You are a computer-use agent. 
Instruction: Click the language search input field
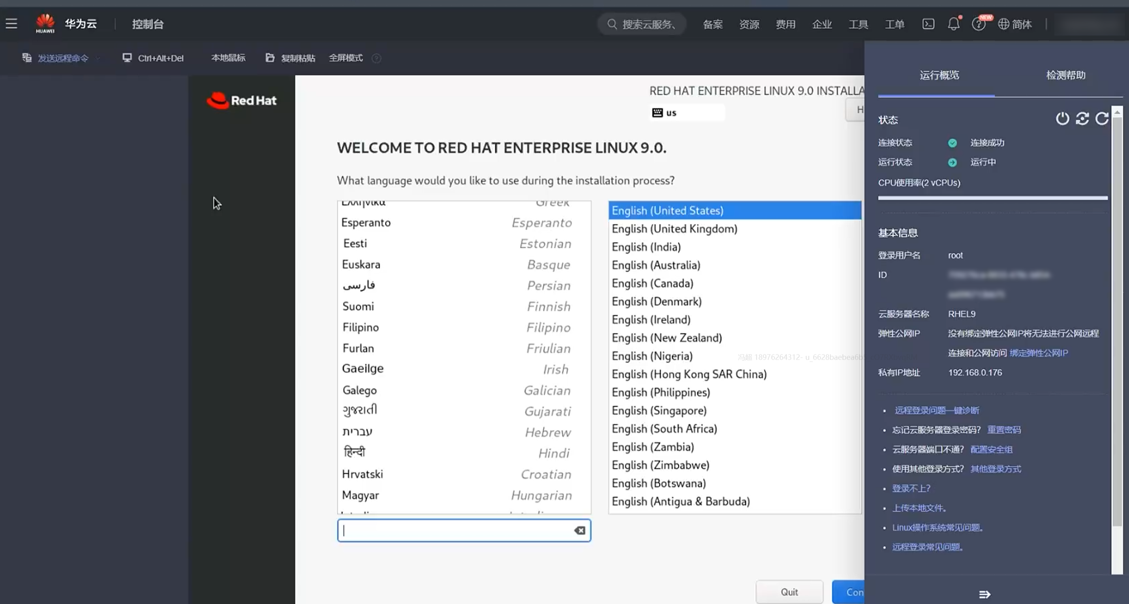pyautogui.click(x=456, y=531)
